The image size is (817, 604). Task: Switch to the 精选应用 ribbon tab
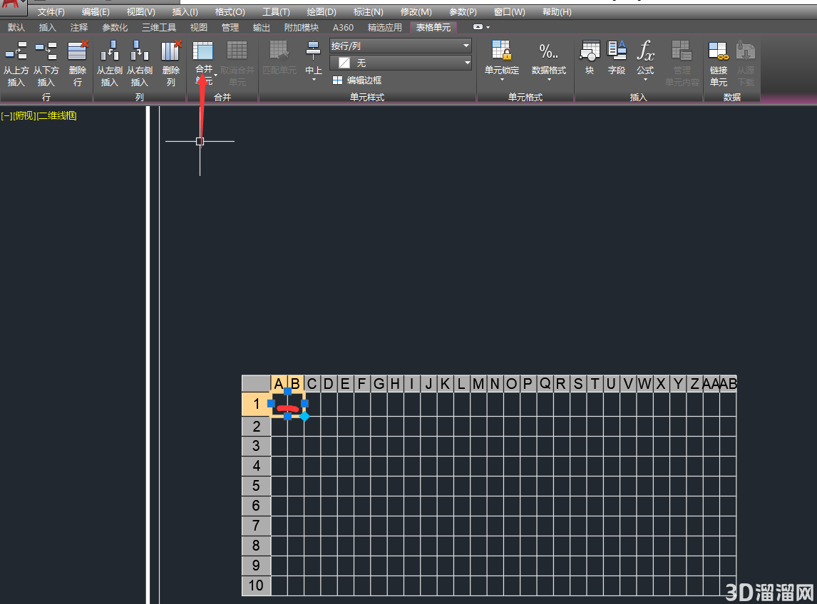coord(384,27)
